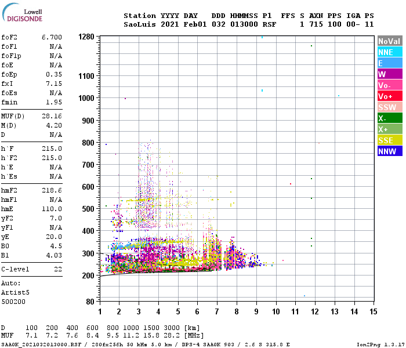406x348 pixels.
Task: Click the hmE value 110.0
Action: pyautogui.click(x=52, y=209)
